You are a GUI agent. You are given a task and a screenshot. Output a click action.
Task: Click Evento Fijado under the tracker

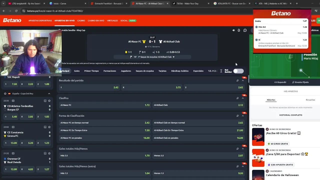300,82
